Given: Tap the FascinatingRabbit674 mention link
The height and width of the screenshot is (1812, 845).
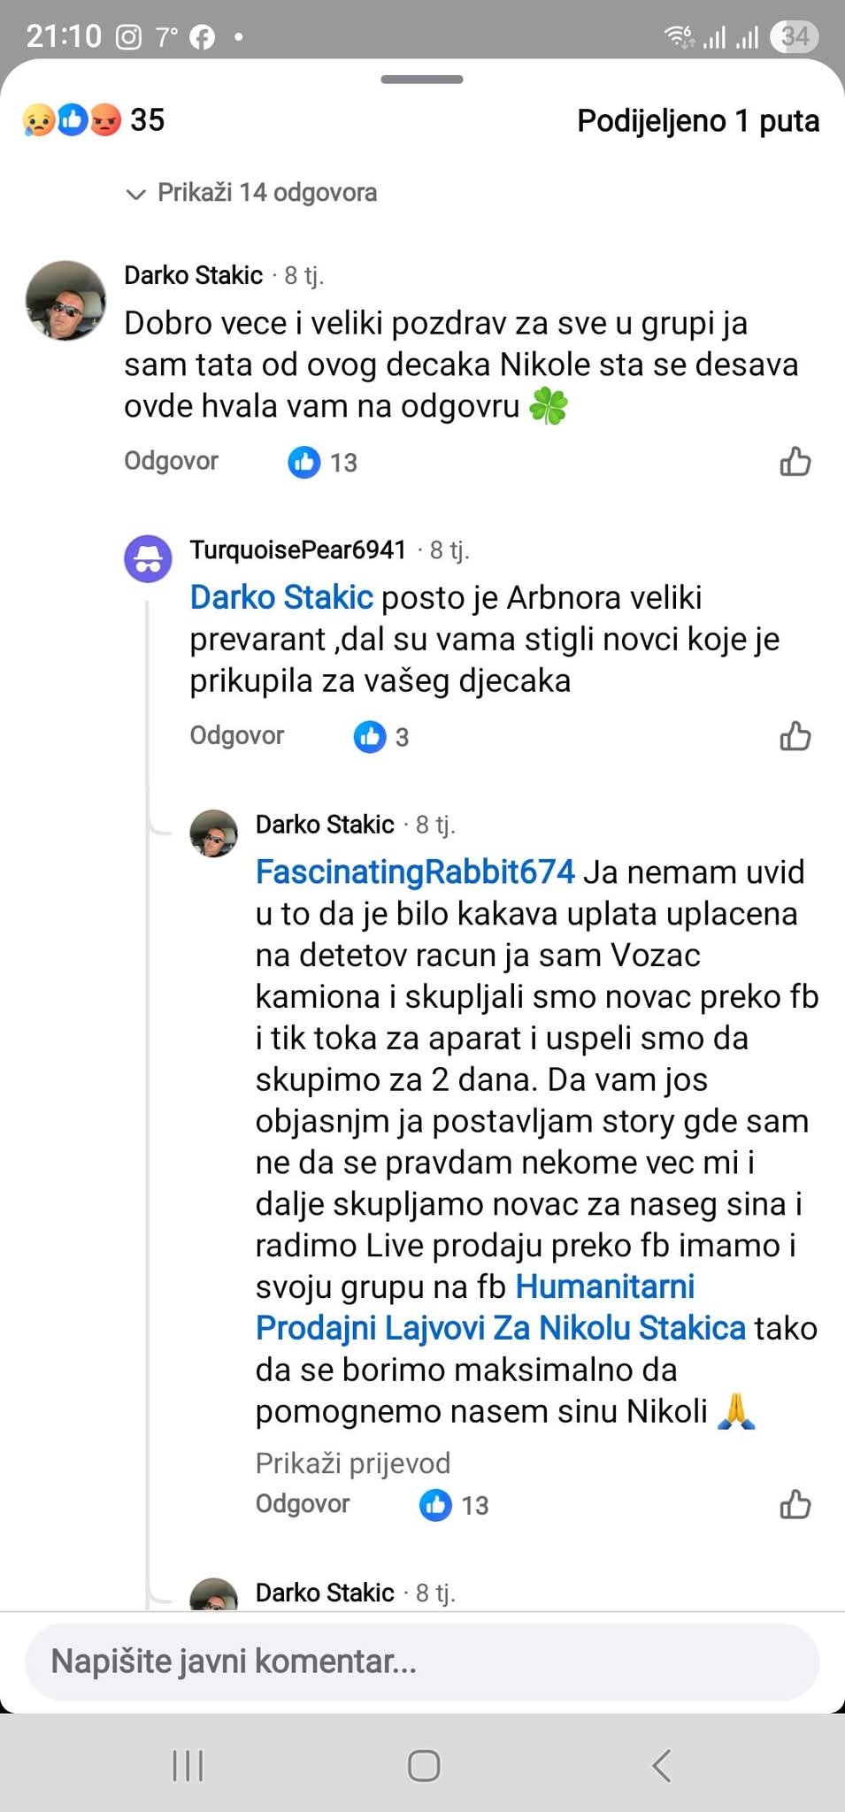Looking at the screenshot, I should click(x=415, y=872).
